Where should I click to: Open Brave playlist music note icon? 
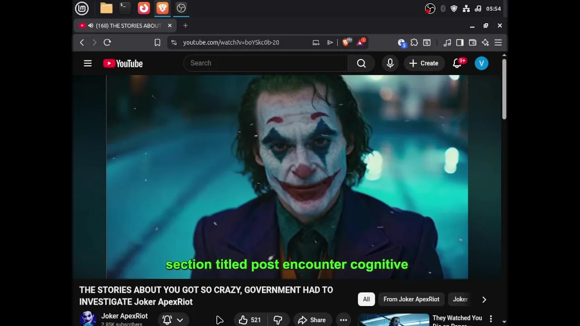click(x=447, y=43)
